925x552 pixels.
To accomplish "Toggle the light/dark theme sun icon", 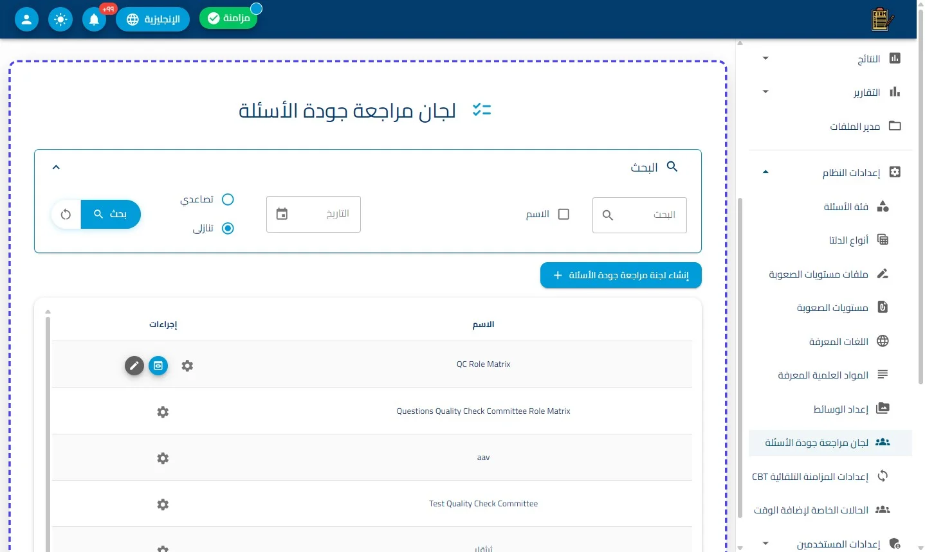I will (60, 19).
